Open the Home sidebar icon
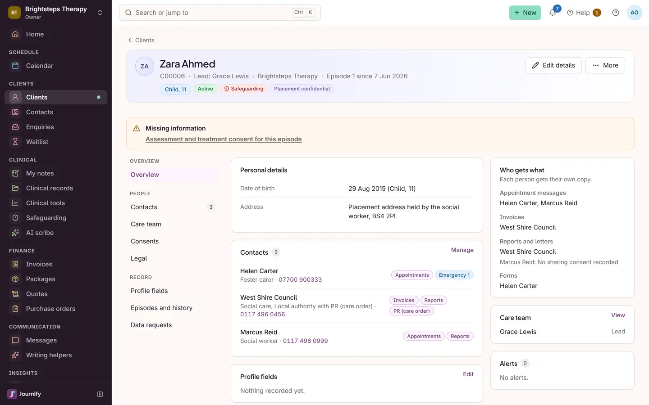649x405 pixels. pyautogui.click(x=15, y=34)
